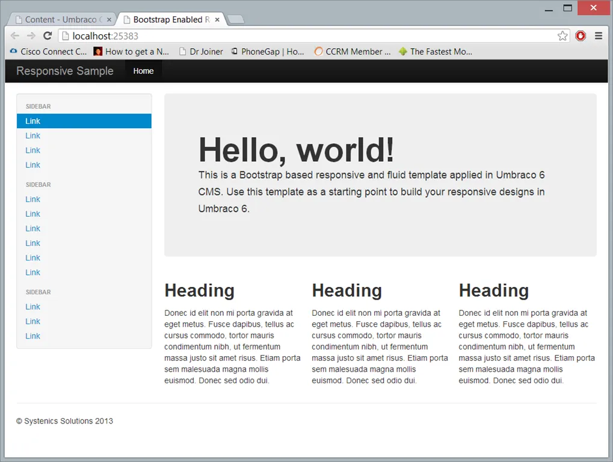Select the Bootstrap Enabled tab
The image size is (613, 462).
170,20
